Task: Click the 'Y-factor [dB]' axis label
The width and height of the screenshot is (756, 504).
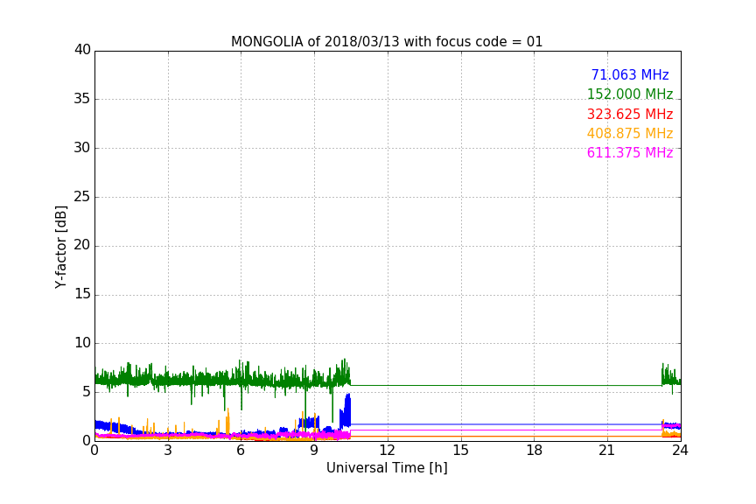Action: 60,247
